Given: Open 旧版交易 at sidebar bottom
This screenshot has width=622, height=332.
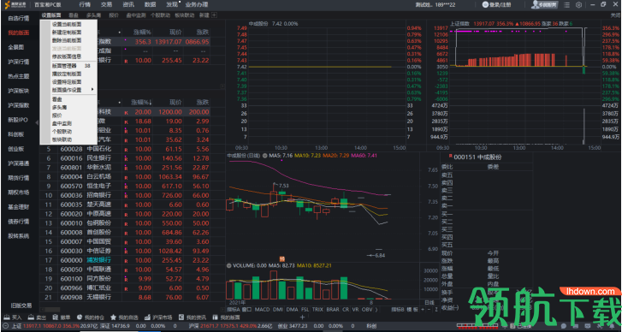Looking at the screenshot, I should click(21, 305).
